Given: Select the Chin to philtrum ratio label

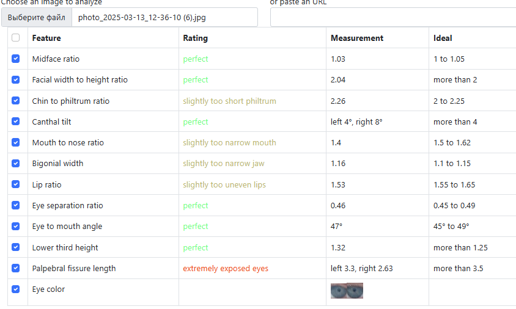Looking at the screenshot, I should (x=71, y=101).
